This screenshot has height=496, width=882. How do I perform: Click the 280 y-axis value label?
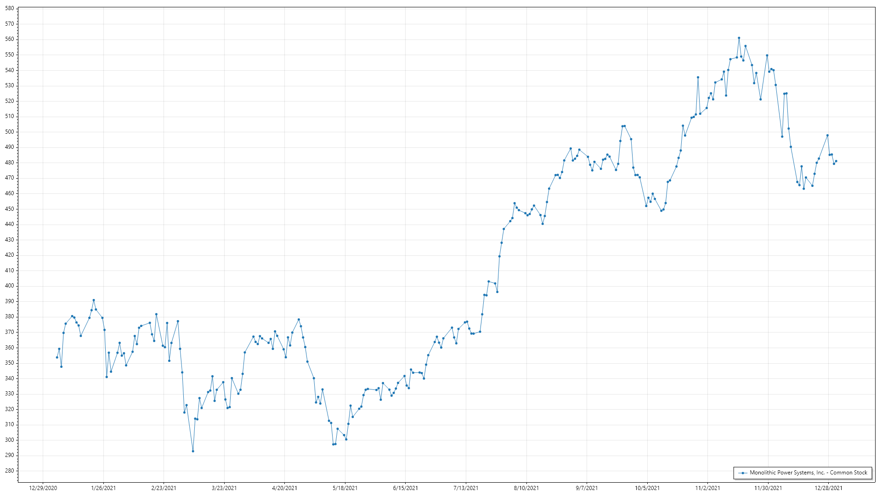click(x=10, y=471)
